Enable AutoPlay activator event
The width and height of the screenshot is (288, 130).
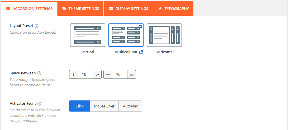130,106
